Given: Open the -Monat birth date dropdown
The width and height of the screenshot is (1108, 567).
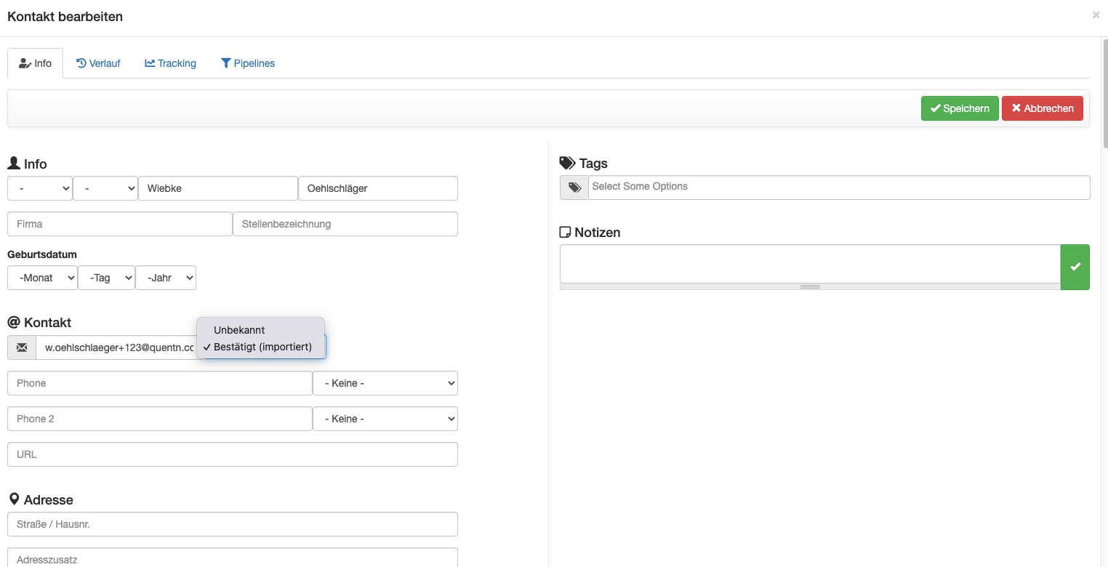Looking at the screenshot, I should click(42, 278).
